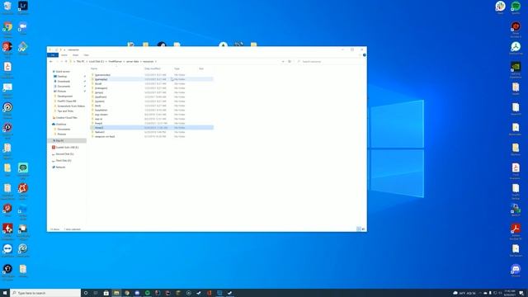Open the Zoom desktop shortcut
Viewport: 528px width, 297px height.
[23, 28]
